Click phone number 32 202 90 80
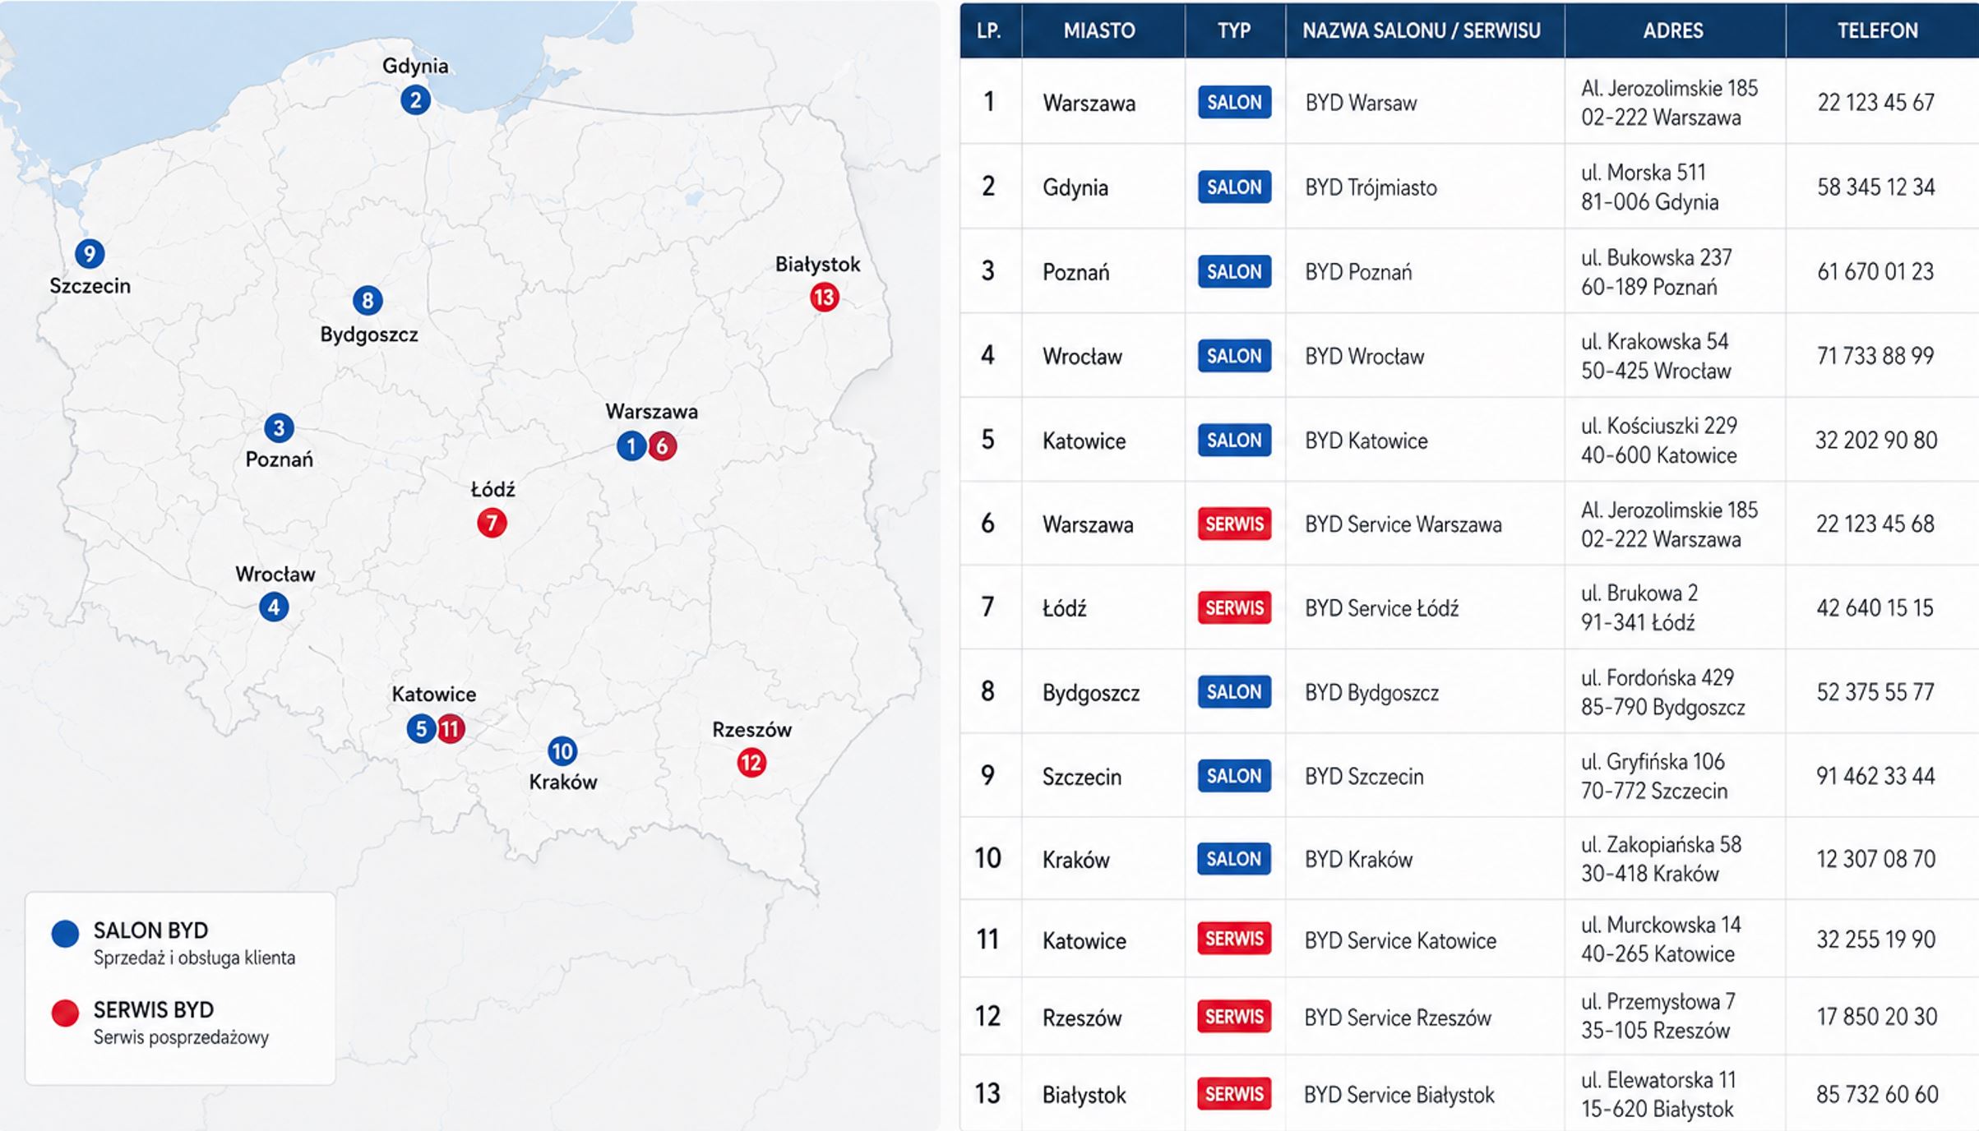This screenshot has height=1131, width=1979. [1875, 441]
